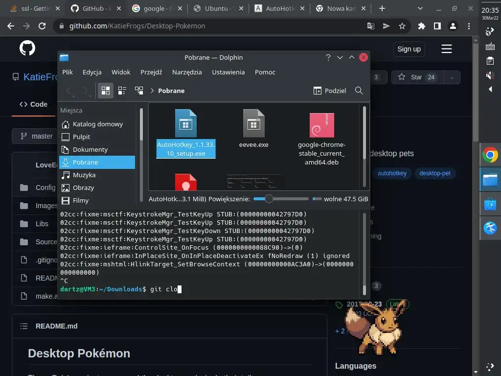Screen dimensions: 501x376
Task: Toggle Chrome side panel icon
Action: [437, 26]
